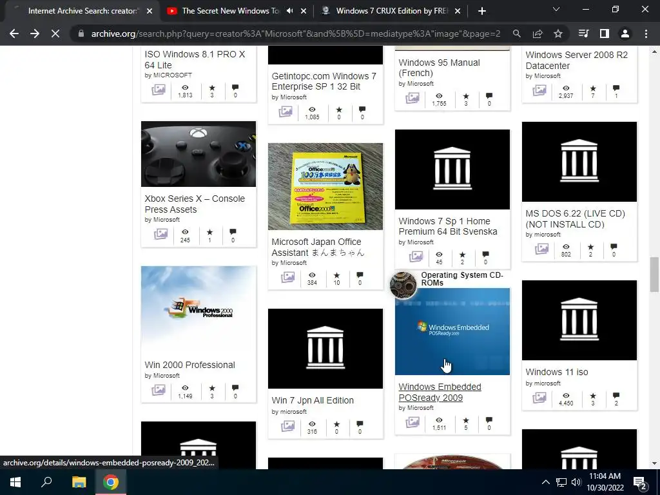Viewport: 660px width, 495px height.
Task: Click favorites star on Windows 7 Sp 1 Home card
Action: pyautogui.click(x=462, y=255)
